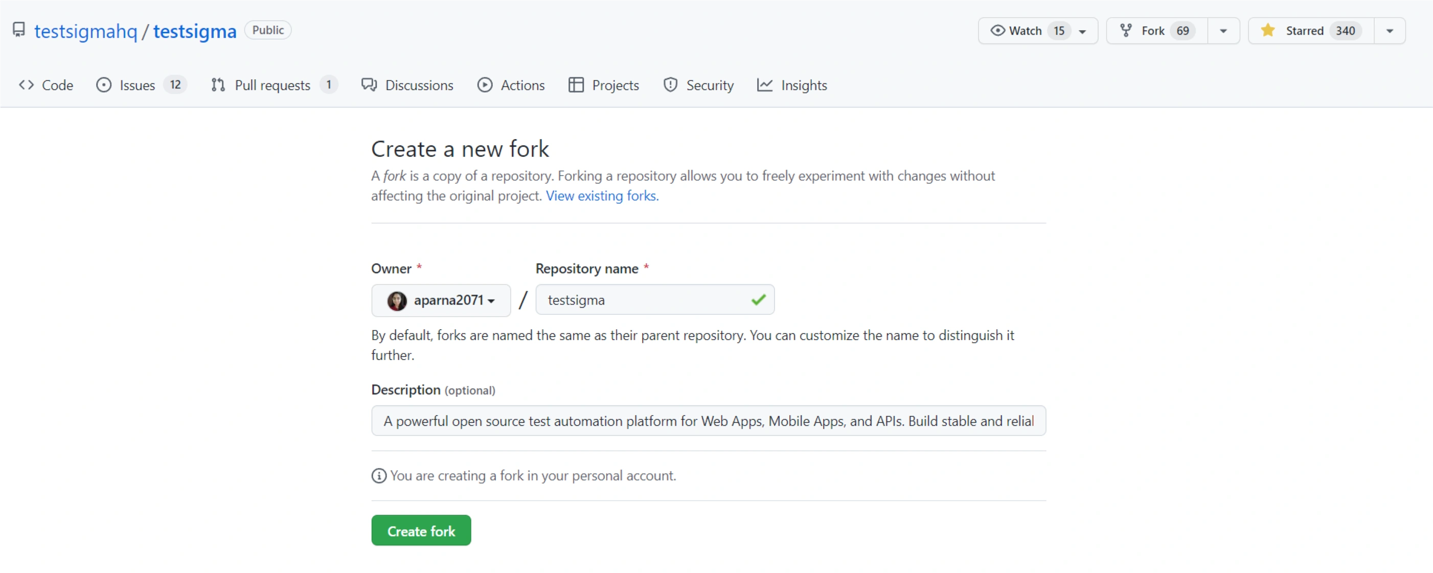Click the eye icon on Watch button
The width and height of the screenshot is (1433, 573).
point(997,31)
